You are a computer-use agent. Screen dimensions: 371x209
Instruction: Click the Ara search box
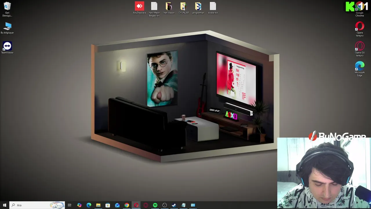tap(37, 205)
